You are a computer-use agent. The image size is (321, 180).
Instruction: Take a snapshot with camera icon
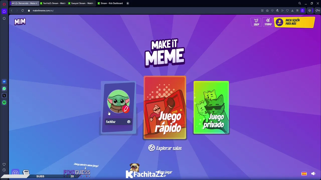click(x=267, y=10)
